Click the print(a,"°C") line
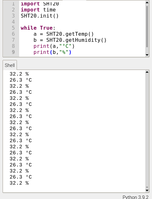This screenshot has width=152, height=199. point(54,46)
